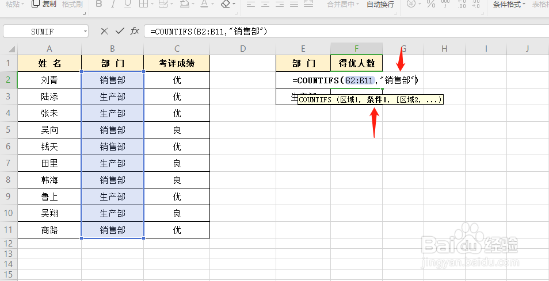Click decrease decimal places icon

coord(475,4)
